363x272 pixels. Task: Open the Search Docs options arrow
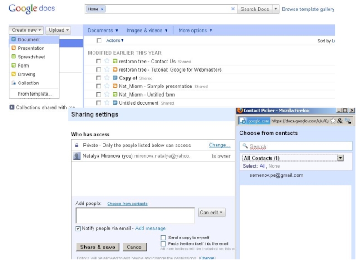coord(275,9)
